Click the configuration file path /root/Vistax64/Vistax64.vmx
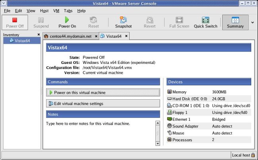 (107, 67)
